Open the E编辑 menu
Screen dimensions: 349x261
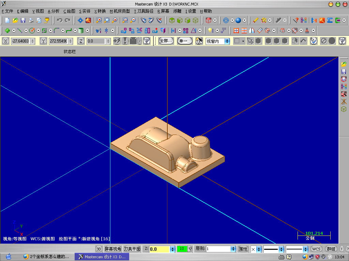pos(23,11)
